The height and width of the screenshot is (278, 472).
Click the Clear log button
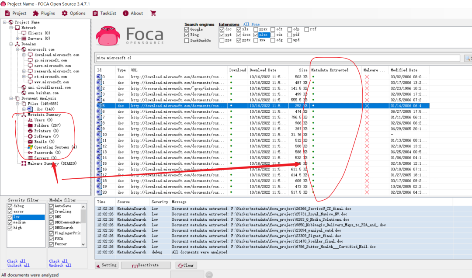[x=186, y=265]
